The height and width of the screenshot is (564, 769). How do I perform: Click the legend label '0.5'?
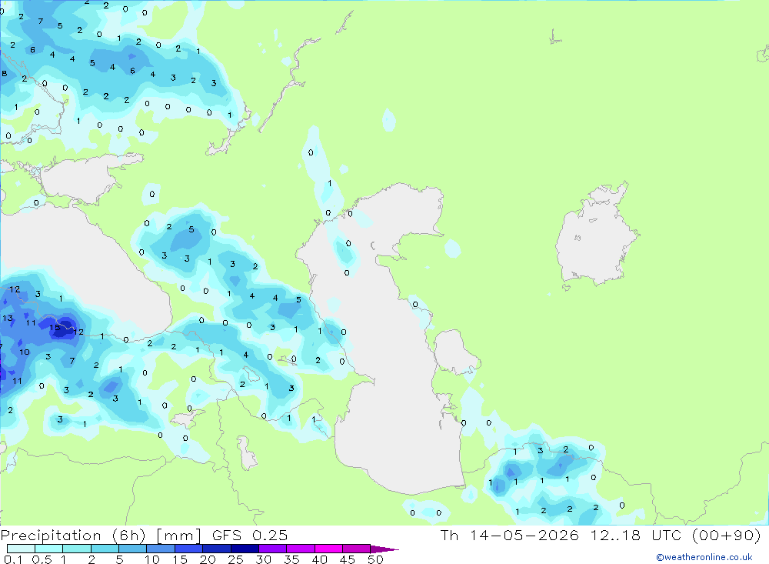(42, 559)
